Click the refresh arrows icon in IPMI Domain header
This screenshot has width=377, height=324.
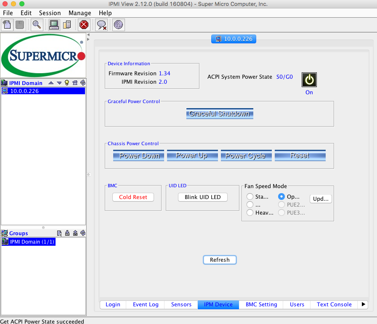[83, 82]
